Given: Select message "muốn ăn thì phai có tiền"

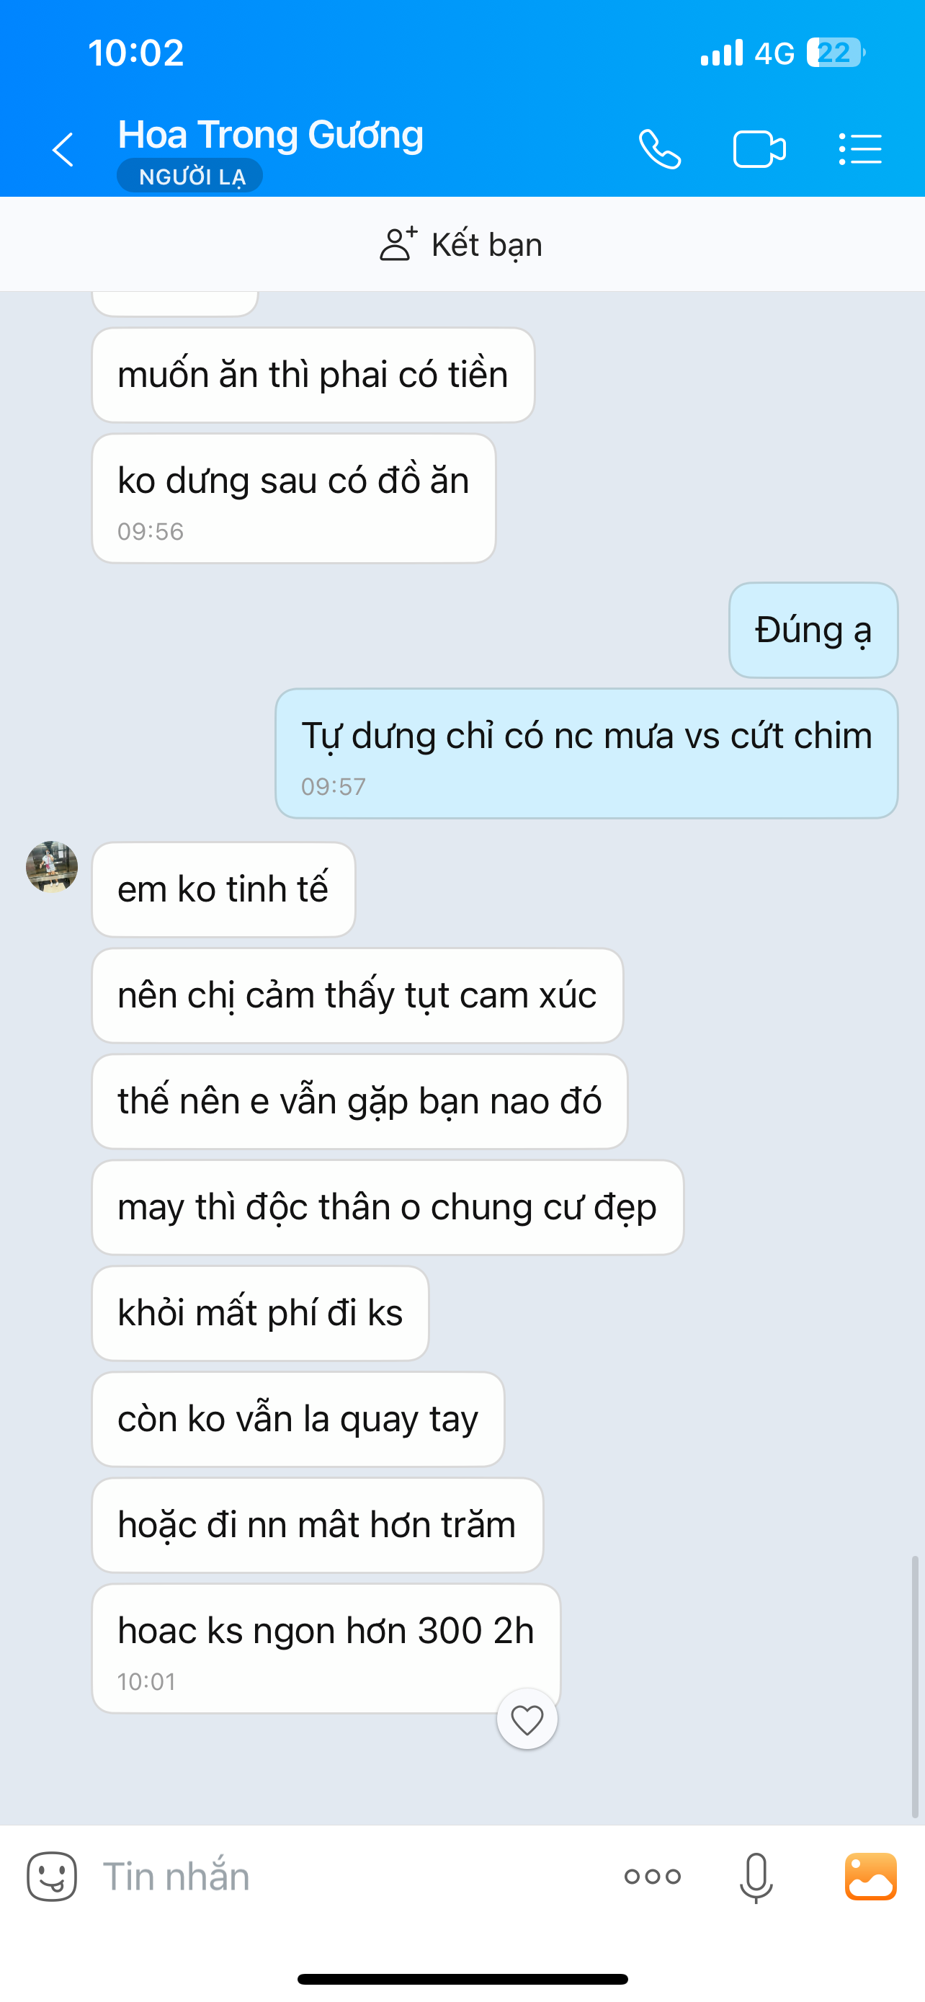Looking at the screenshot, I should (313, 375).
